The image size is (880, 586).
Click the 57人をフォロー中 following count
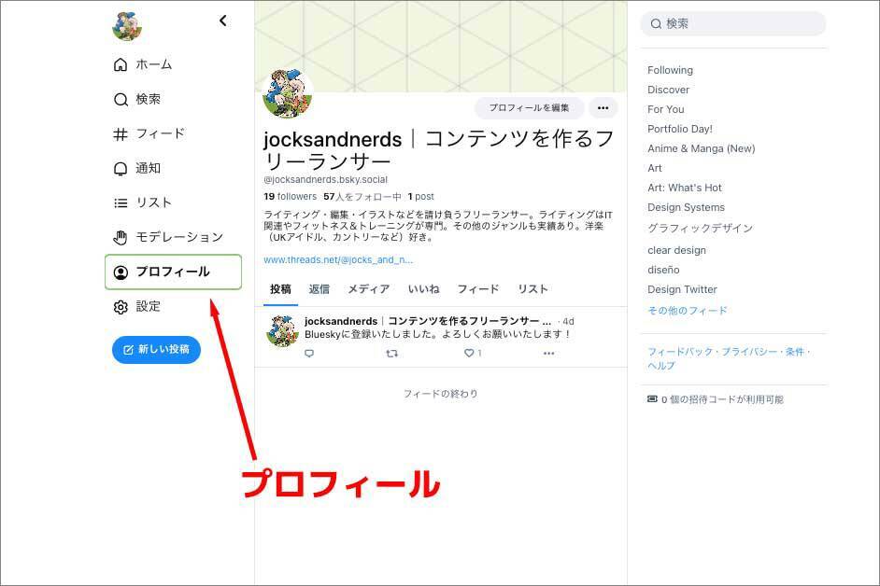click(362, 197)
